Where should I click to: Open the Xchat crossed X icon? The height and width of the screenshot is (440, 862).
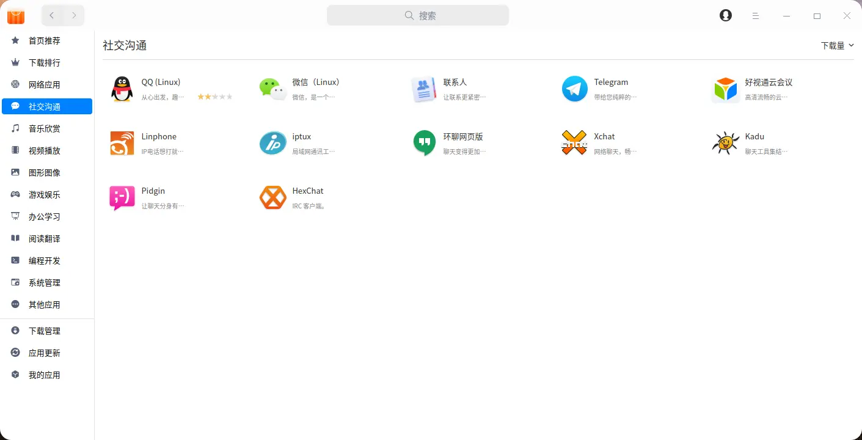coord(574,144)
